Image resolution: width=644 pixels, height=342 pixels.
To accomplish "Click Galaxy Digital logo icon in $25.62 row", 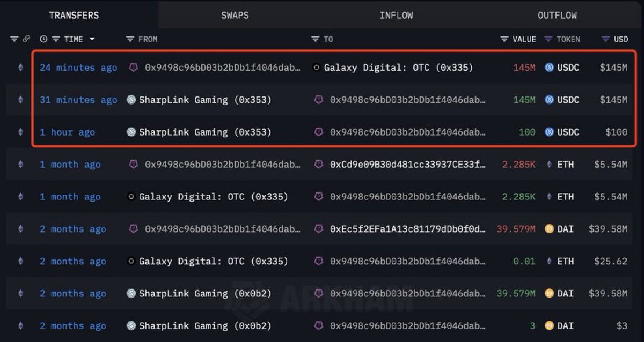I will coord(131,261).
